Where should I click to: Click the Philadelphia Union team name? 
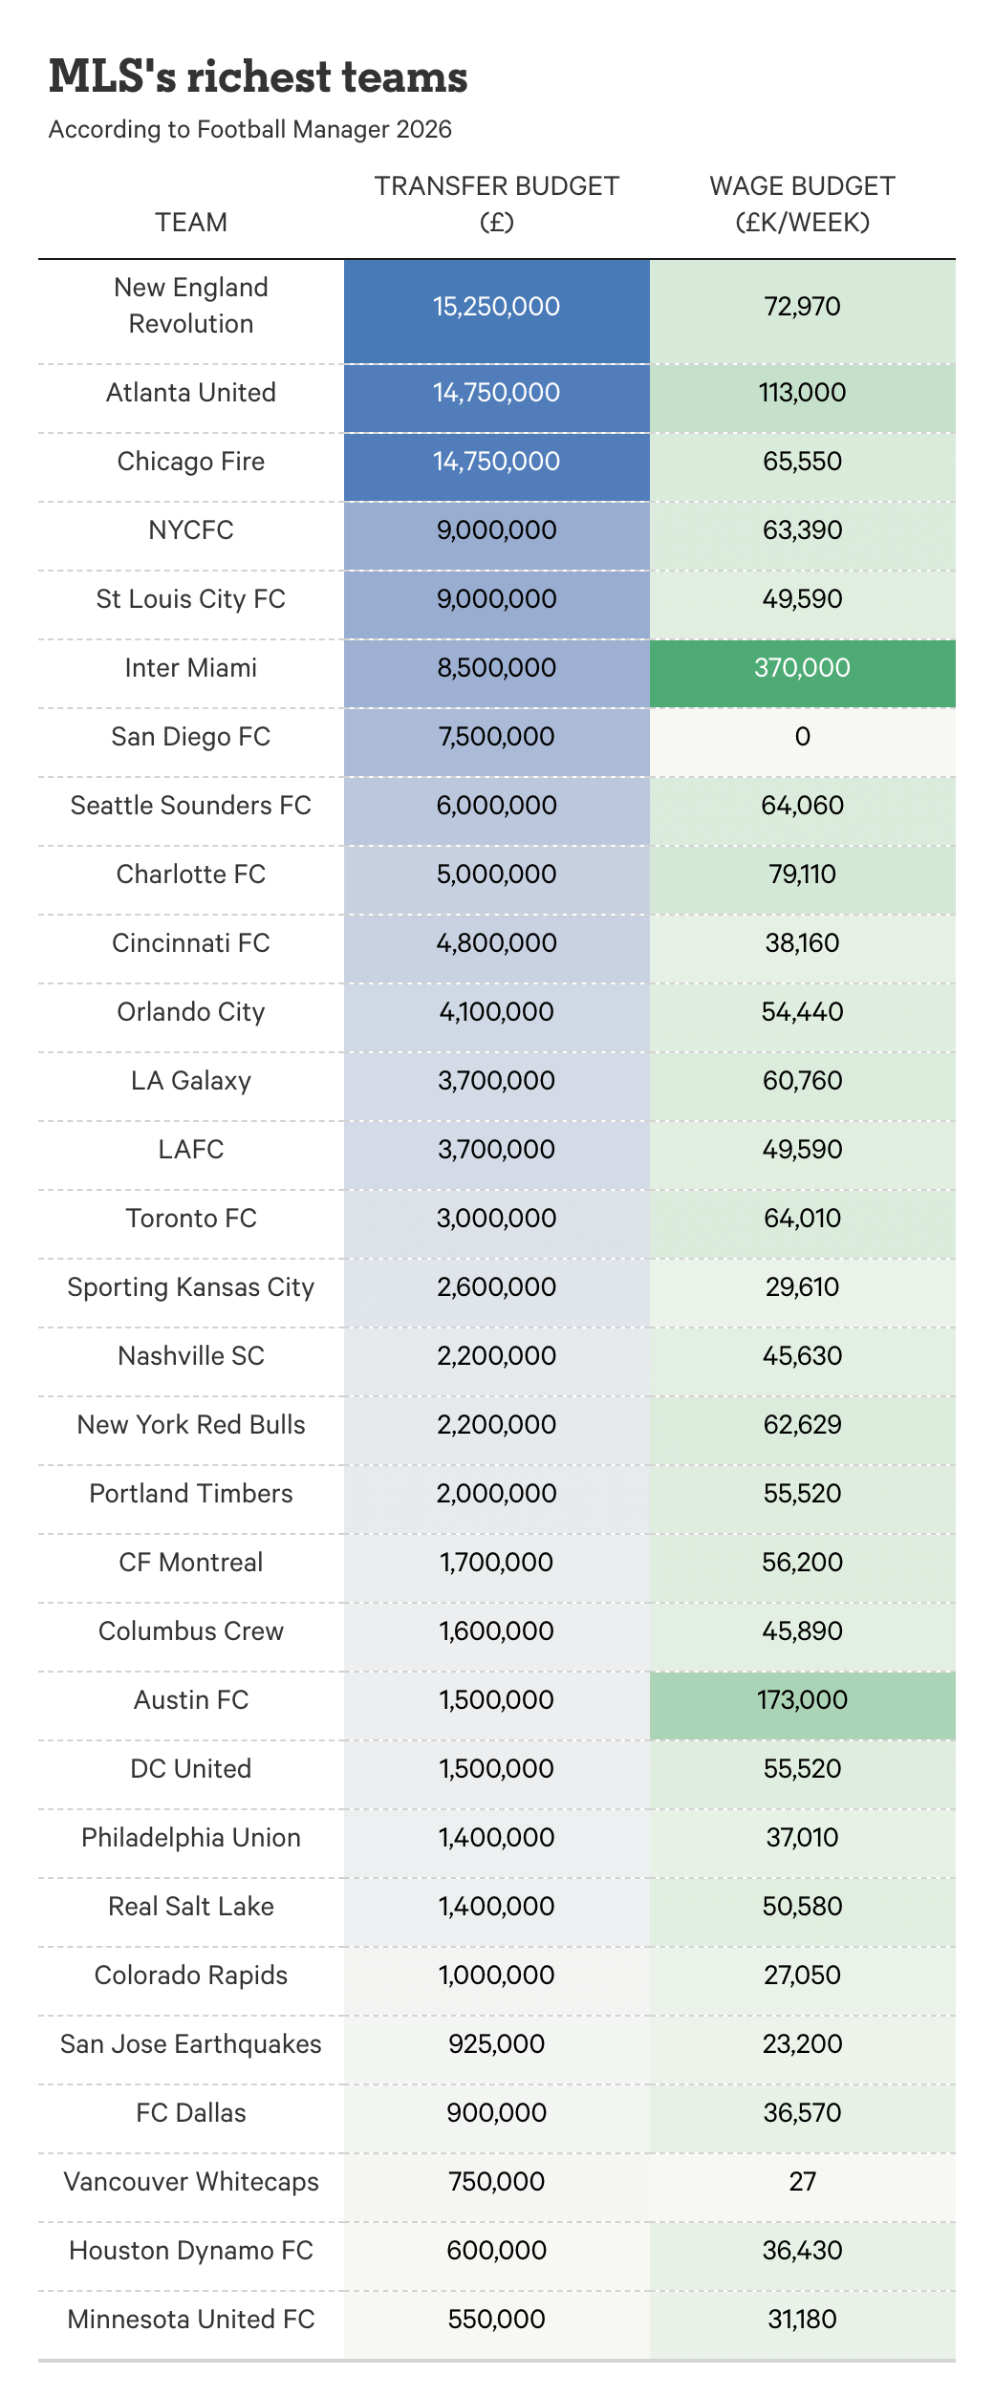pos(191,1837)
